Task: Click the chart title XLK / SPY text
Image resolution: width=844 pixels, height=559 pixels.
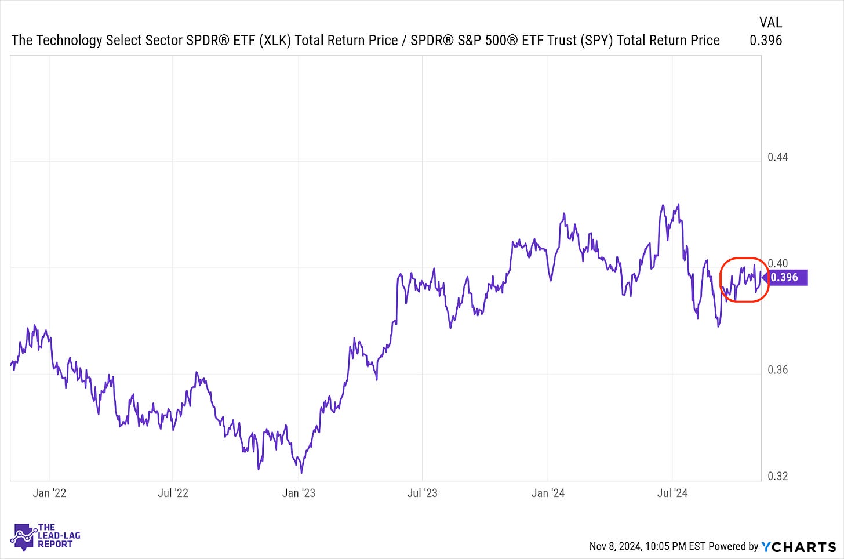Action: 365,41
